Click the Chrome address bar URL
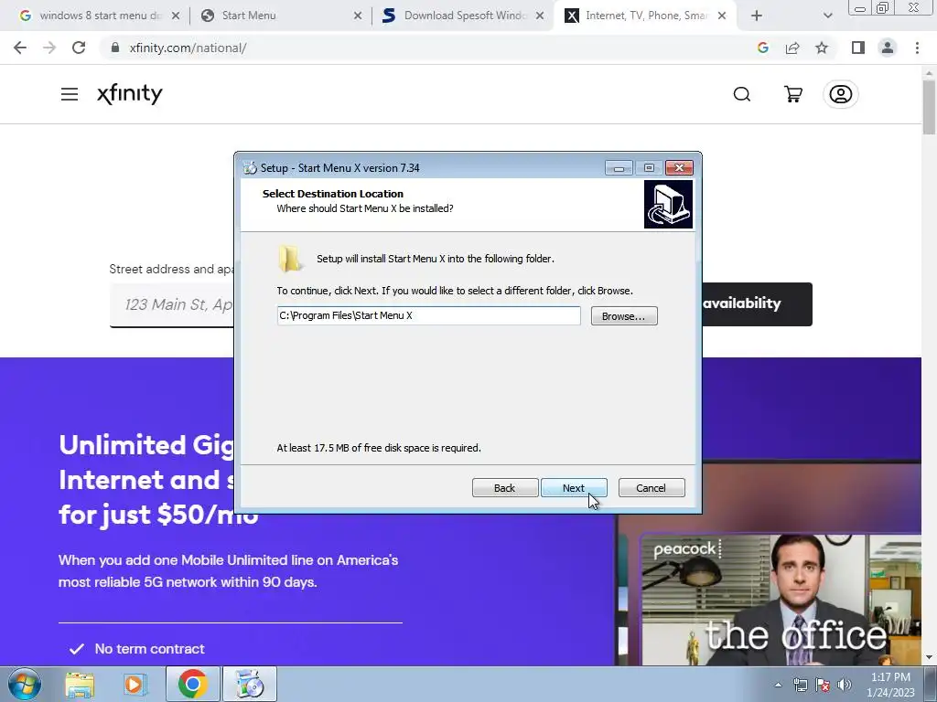The width and height of the screenshot is (937, 702). pyautogui.click(x=188, y=48)
